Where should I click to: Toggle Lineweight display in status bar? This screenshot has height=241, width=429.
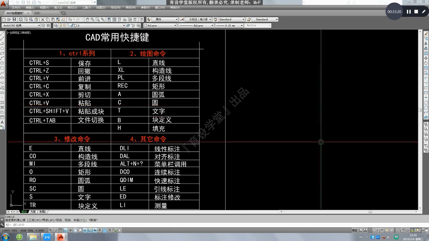[x=100, y=230]
